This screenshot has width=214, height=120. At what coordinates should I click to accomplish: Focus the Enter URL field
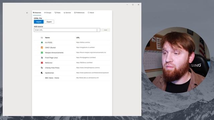67,30
